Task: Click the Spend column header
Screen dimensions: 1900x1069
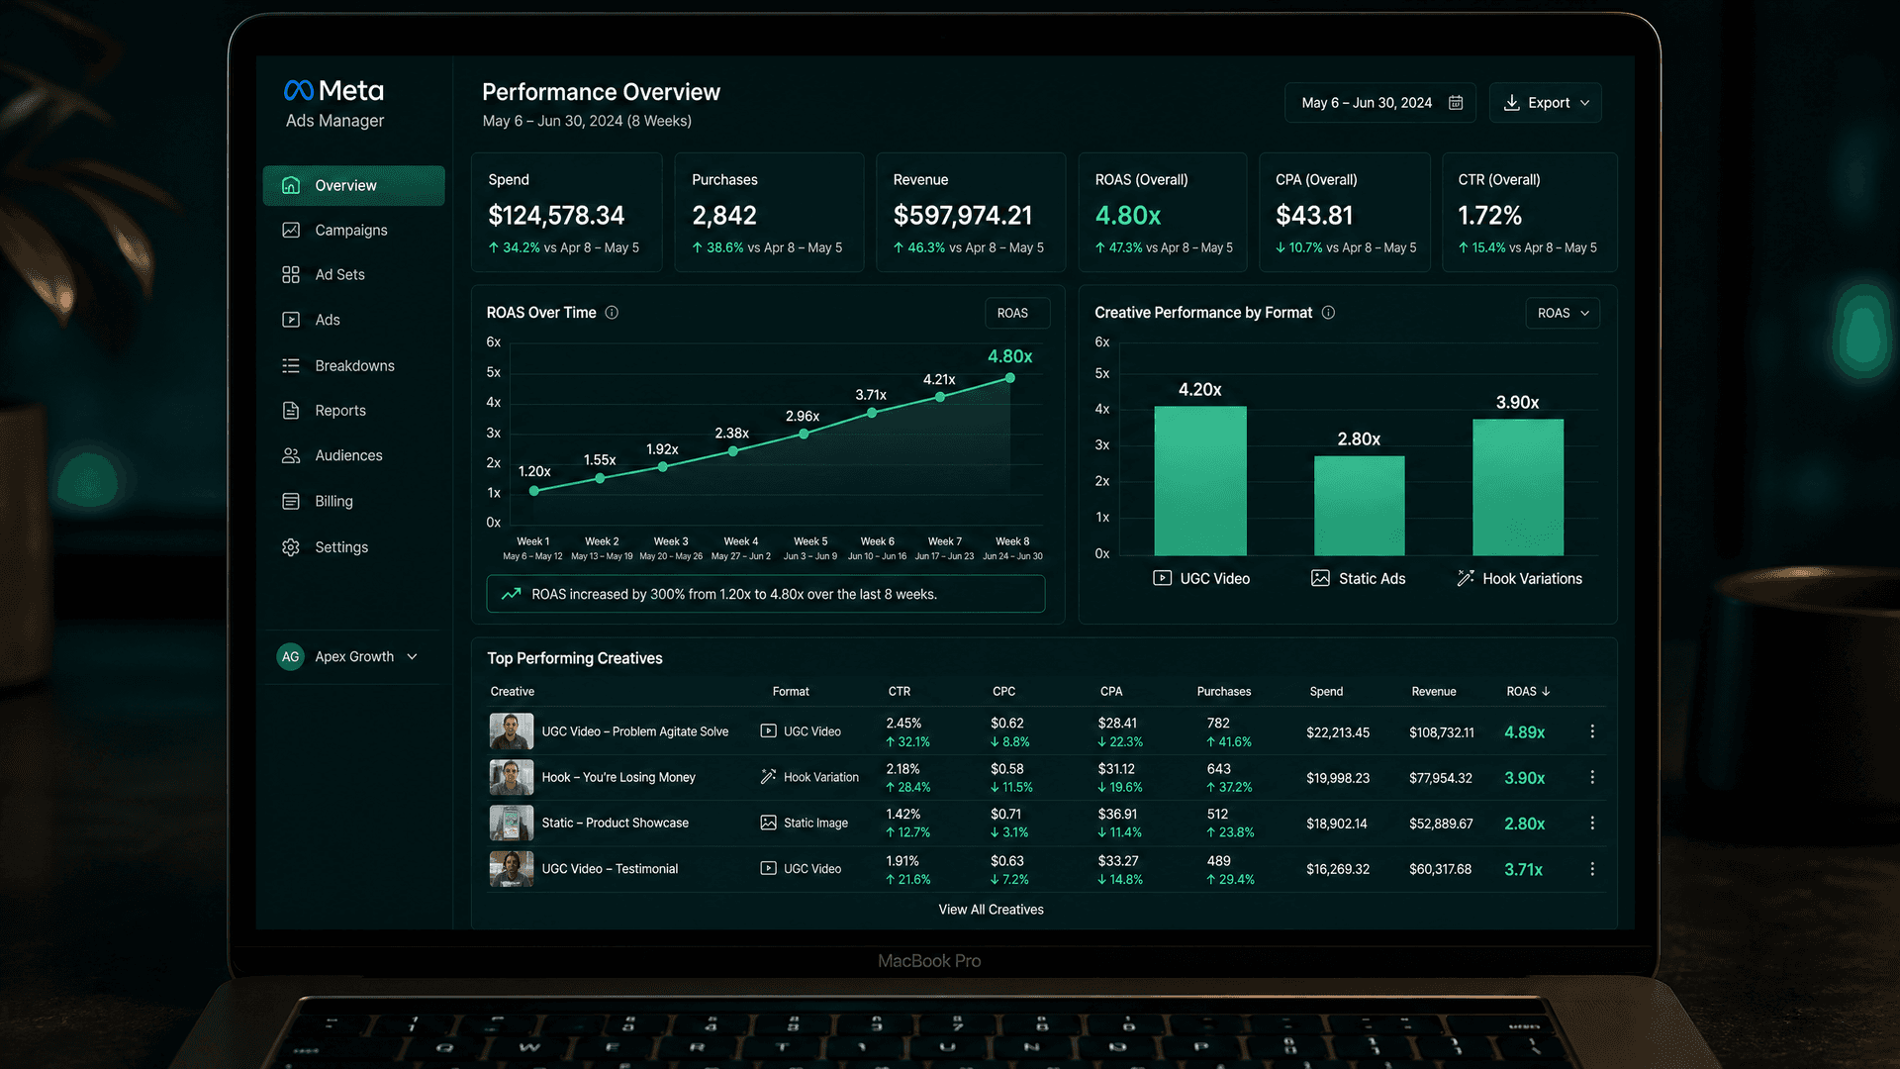Action: pyautogui.click(x=1326, y=691)
